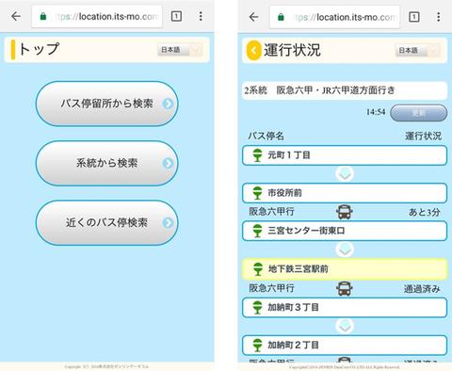Select バス停留所から検索 button
This screenshot has height=371, width=452.
pos(107,104)
